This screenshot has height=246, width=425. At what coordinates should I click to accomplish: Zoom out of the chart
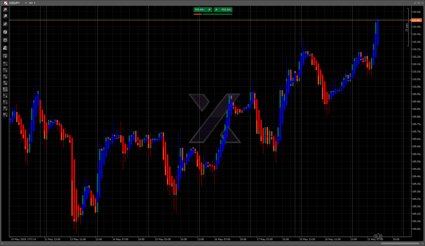tap(5, 16)
